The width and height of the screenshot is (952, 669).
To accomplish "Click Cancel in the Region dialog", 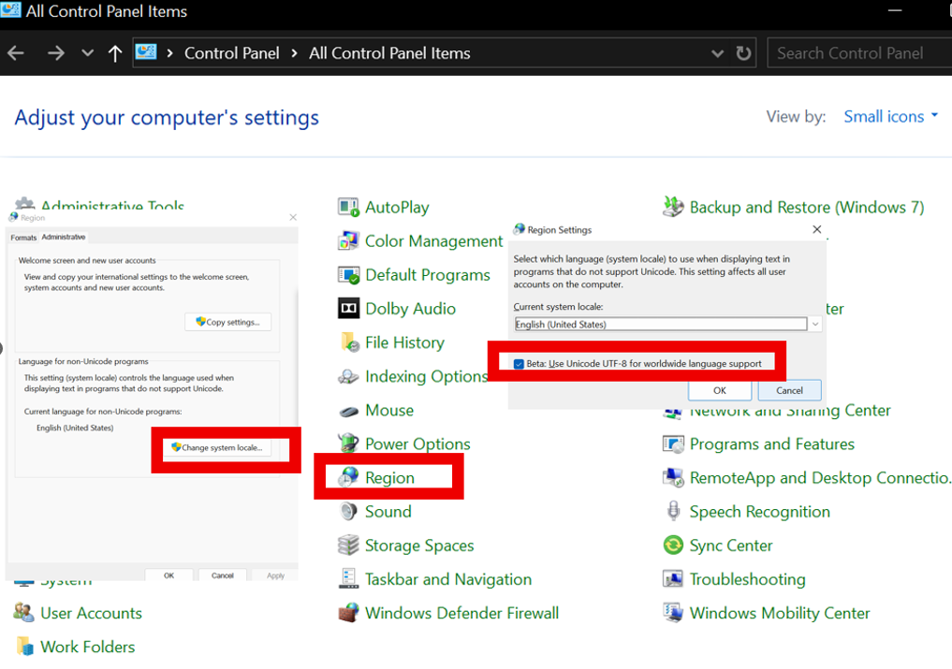I will click(222, 574).
